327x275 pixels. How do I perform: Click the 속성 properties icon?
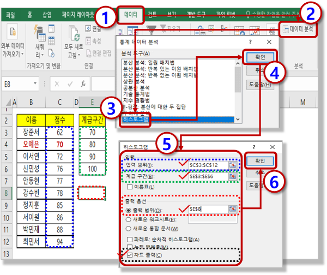(88, 41)
